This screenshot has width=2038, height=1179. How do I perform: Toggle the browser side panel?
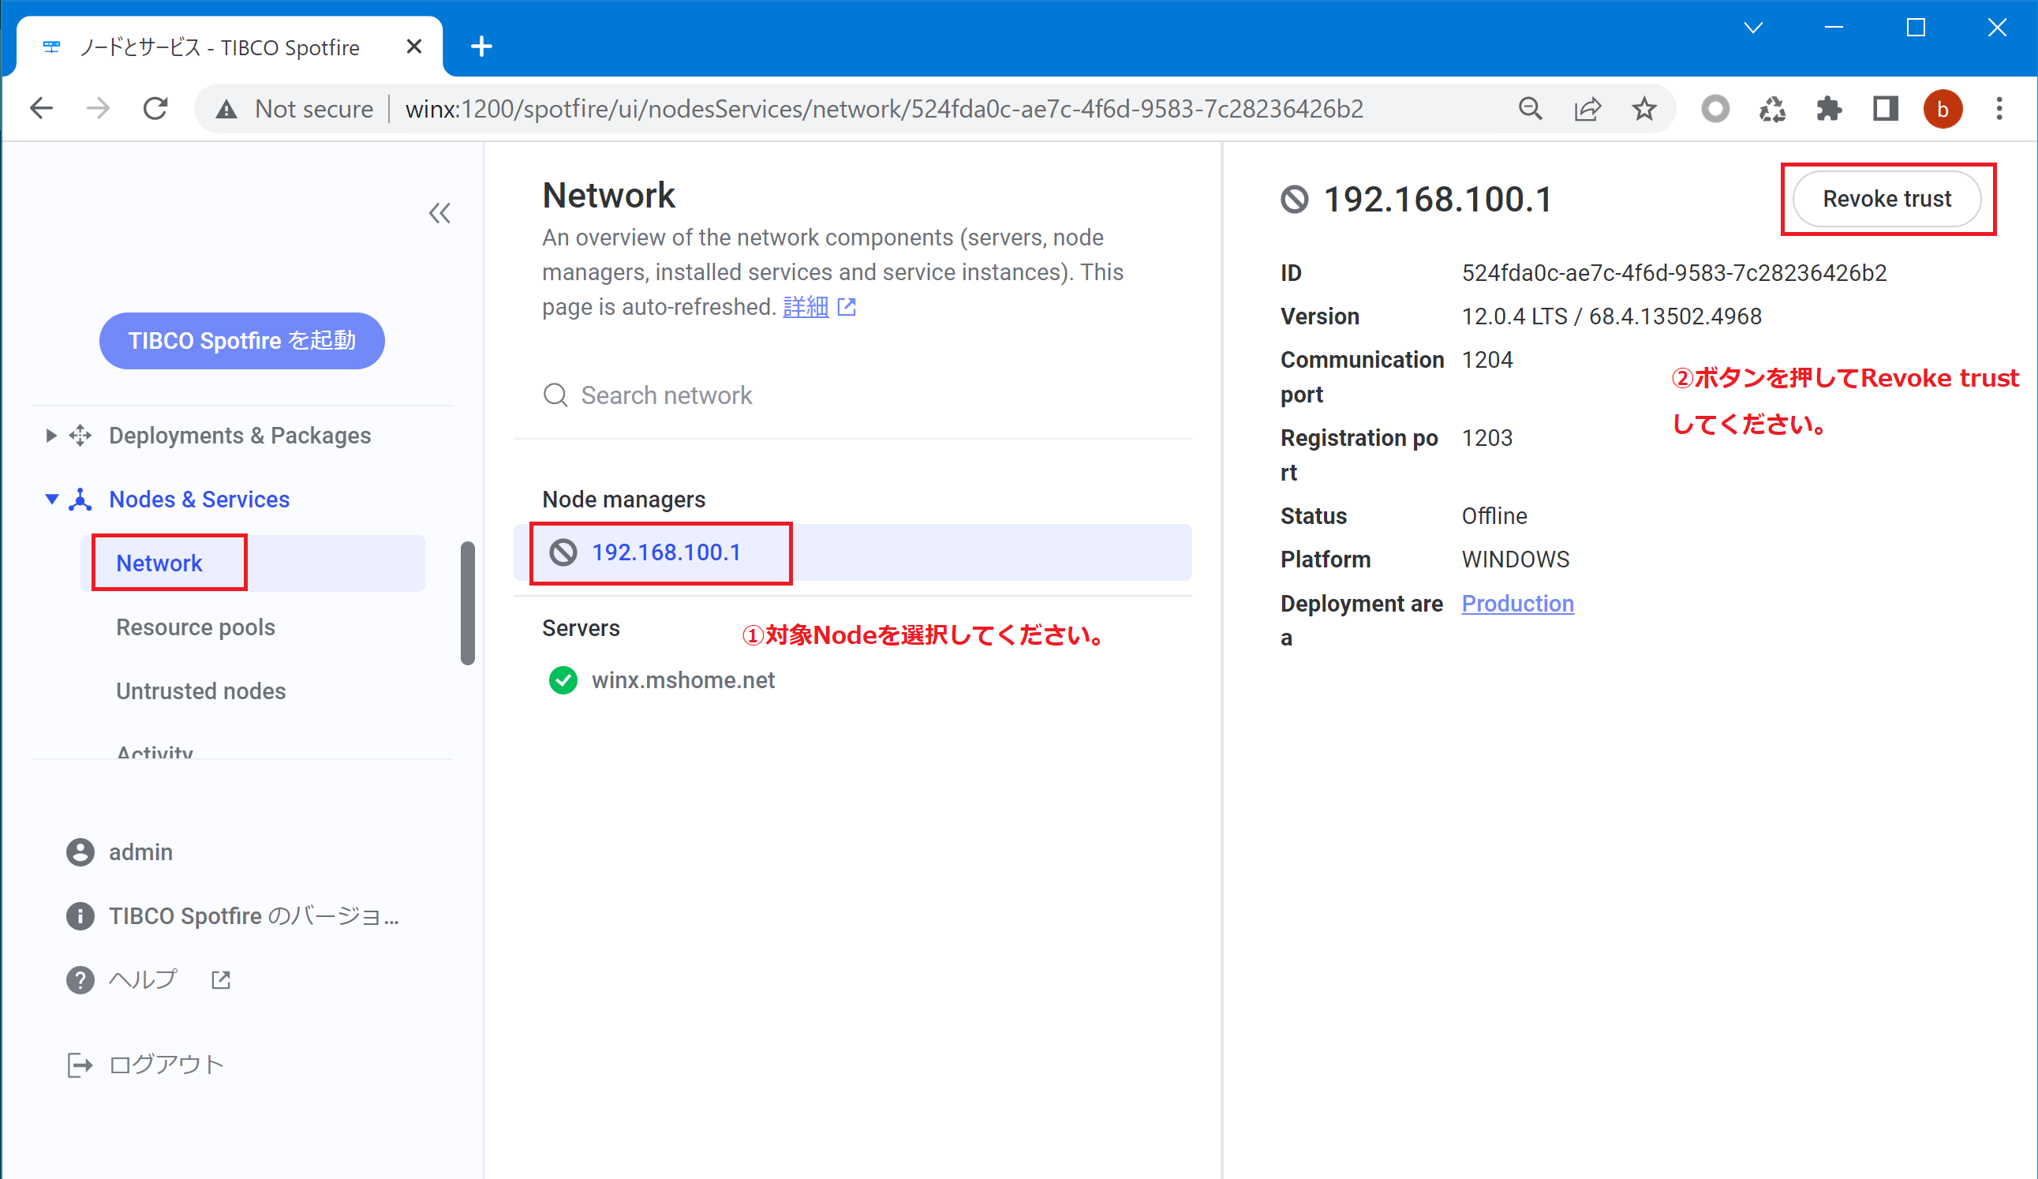1885,108
